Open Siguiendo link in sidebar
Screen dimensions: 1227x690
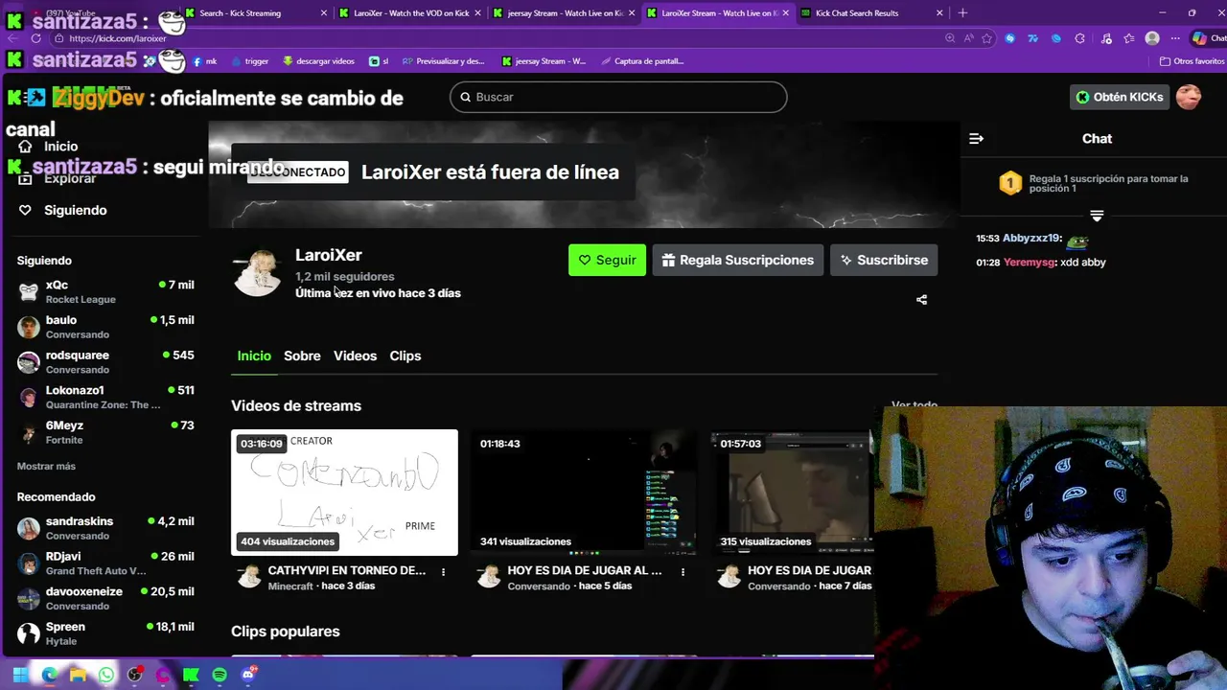(75, 210)
